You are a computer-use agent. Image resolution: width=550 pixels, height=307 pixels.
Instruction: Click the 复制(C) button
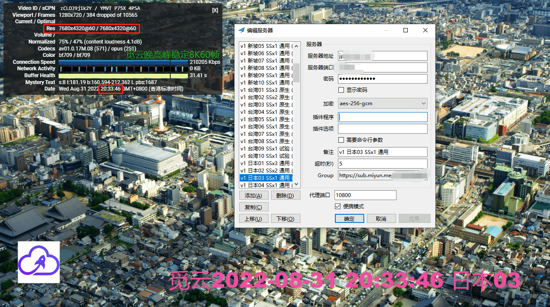point(253,207)
